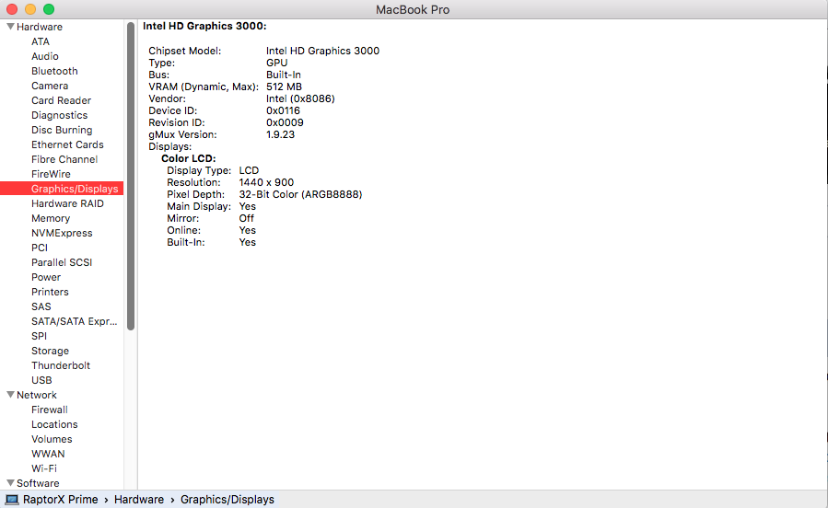Select Diagnostics in the sidebar

[59, 115]
